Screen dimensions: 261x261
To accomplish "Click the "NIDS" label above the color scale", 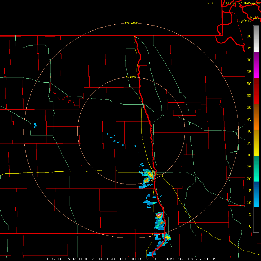I will point(255,17).
